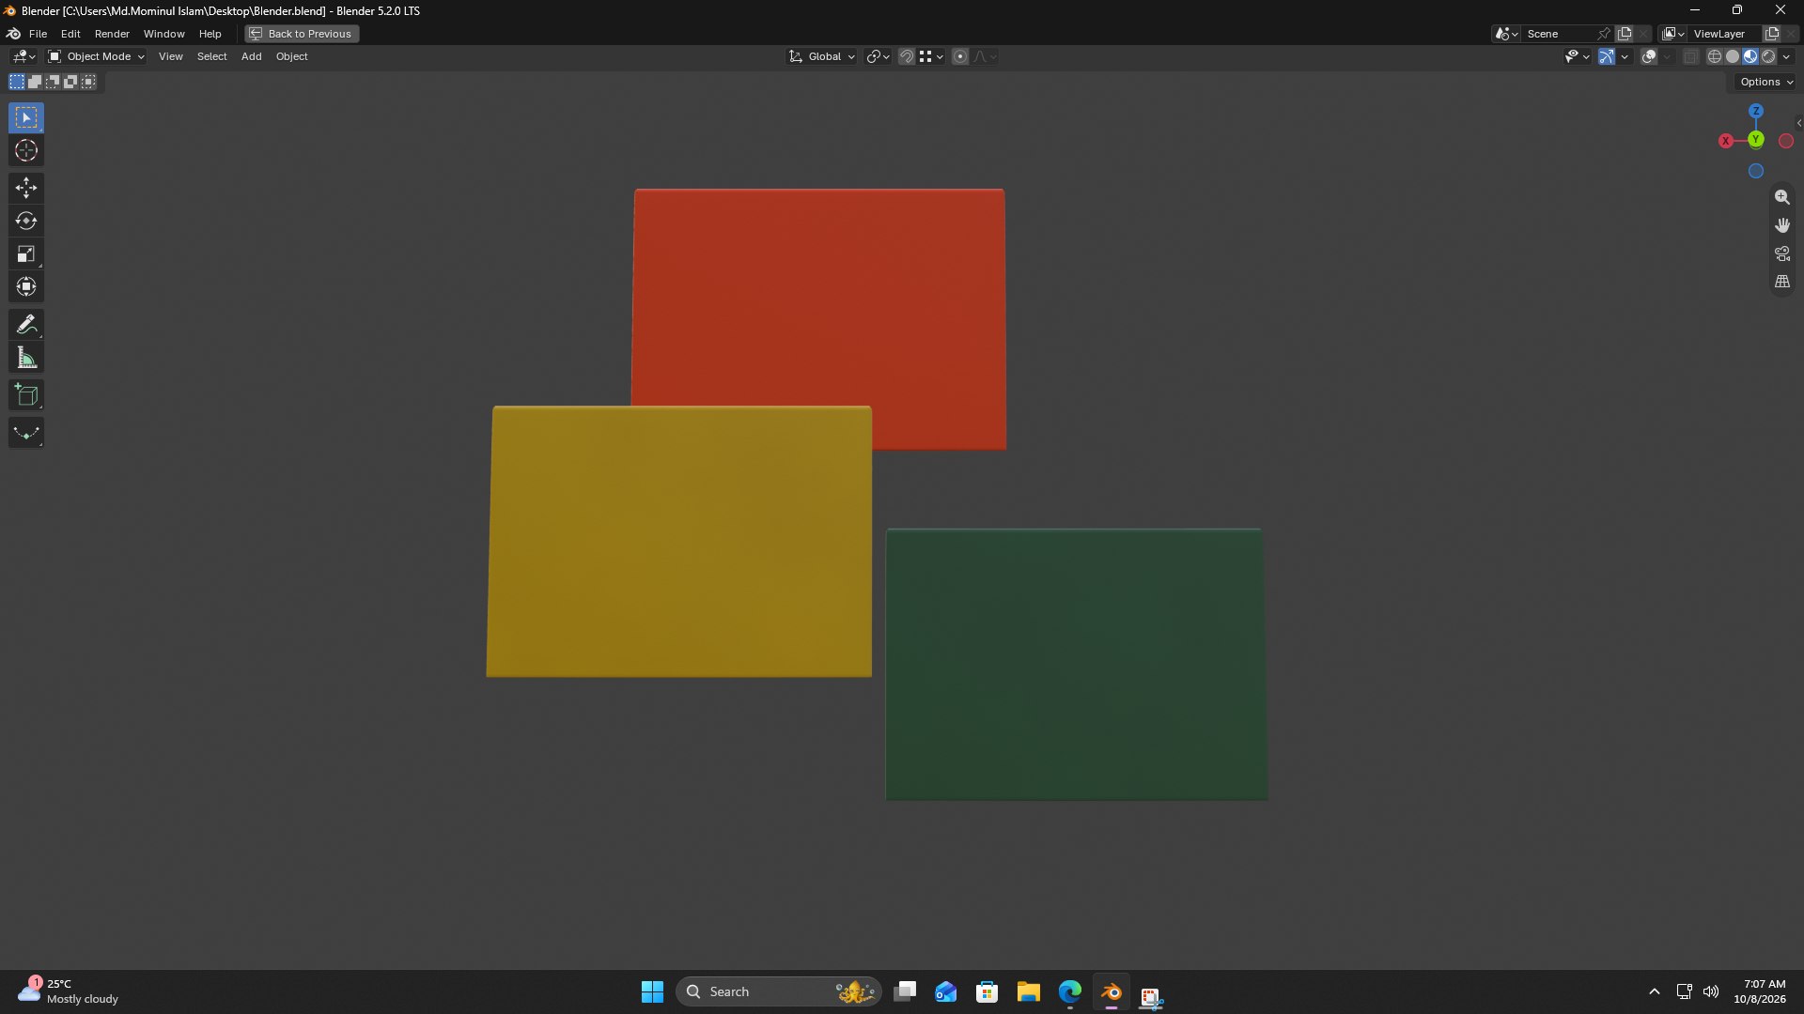Select the Rotate tool

click(x=26, y=221)
